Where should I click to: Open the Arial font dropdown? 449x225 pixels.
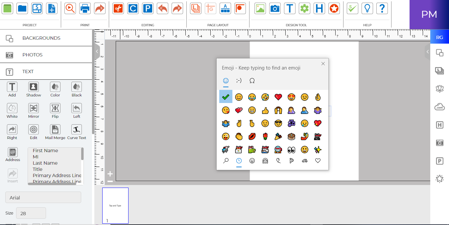pyautogui.click(x=43, y=197)
